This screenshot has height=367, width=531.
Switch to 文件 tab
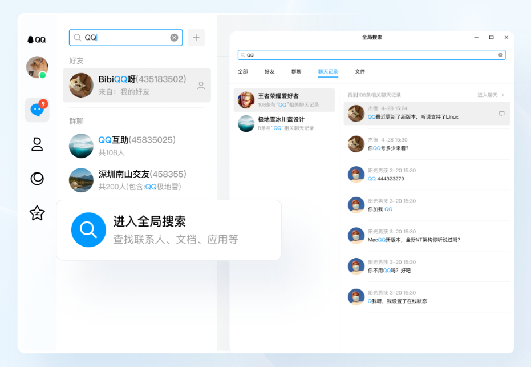click(x=360, y=71)
